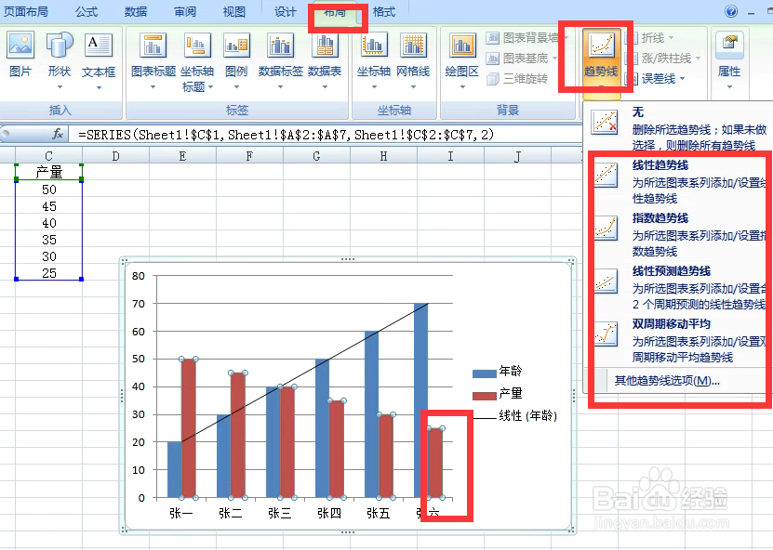Open the Legend options
Screen dimensions: 773x550
point(236,61)
